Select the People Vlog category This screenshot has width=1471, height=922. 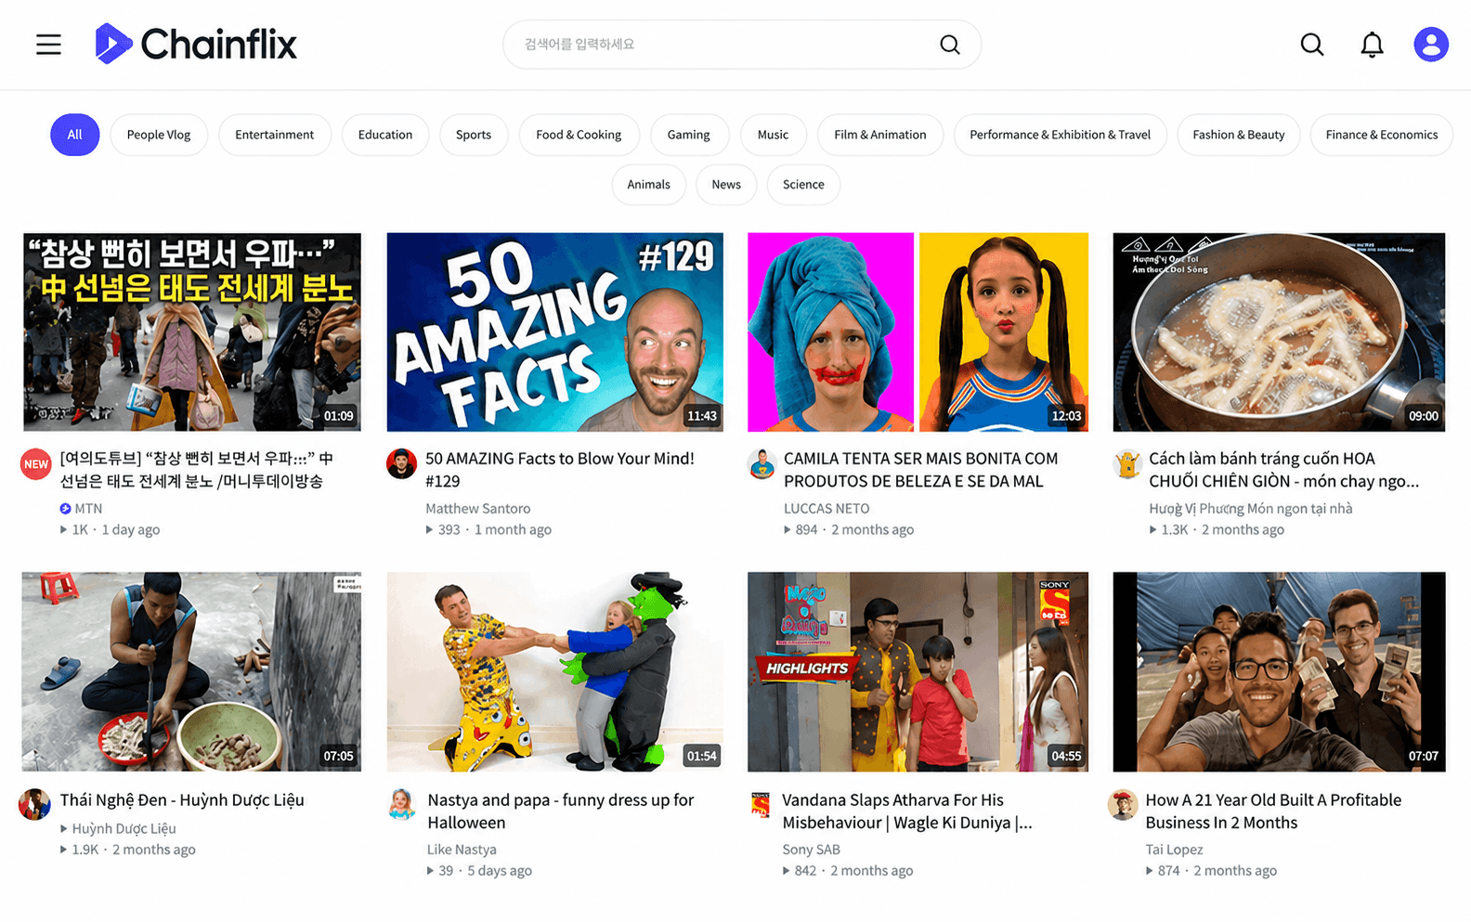point(159,135)
